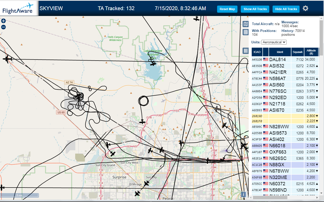324x202 pixels.
Task: Select aircraft icon beside road marker 127
Action: [142, 122]
